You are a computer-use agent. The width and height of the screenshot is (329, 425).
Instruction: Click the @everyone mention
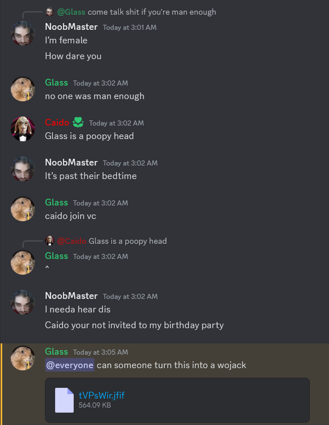[x=70, y=365]
